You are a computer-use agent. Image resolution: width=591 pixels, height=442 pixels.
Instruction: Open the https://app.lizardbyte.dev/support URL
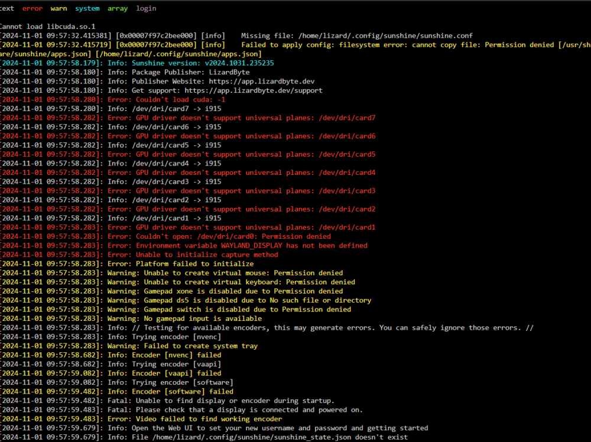[x=254, y=90]
